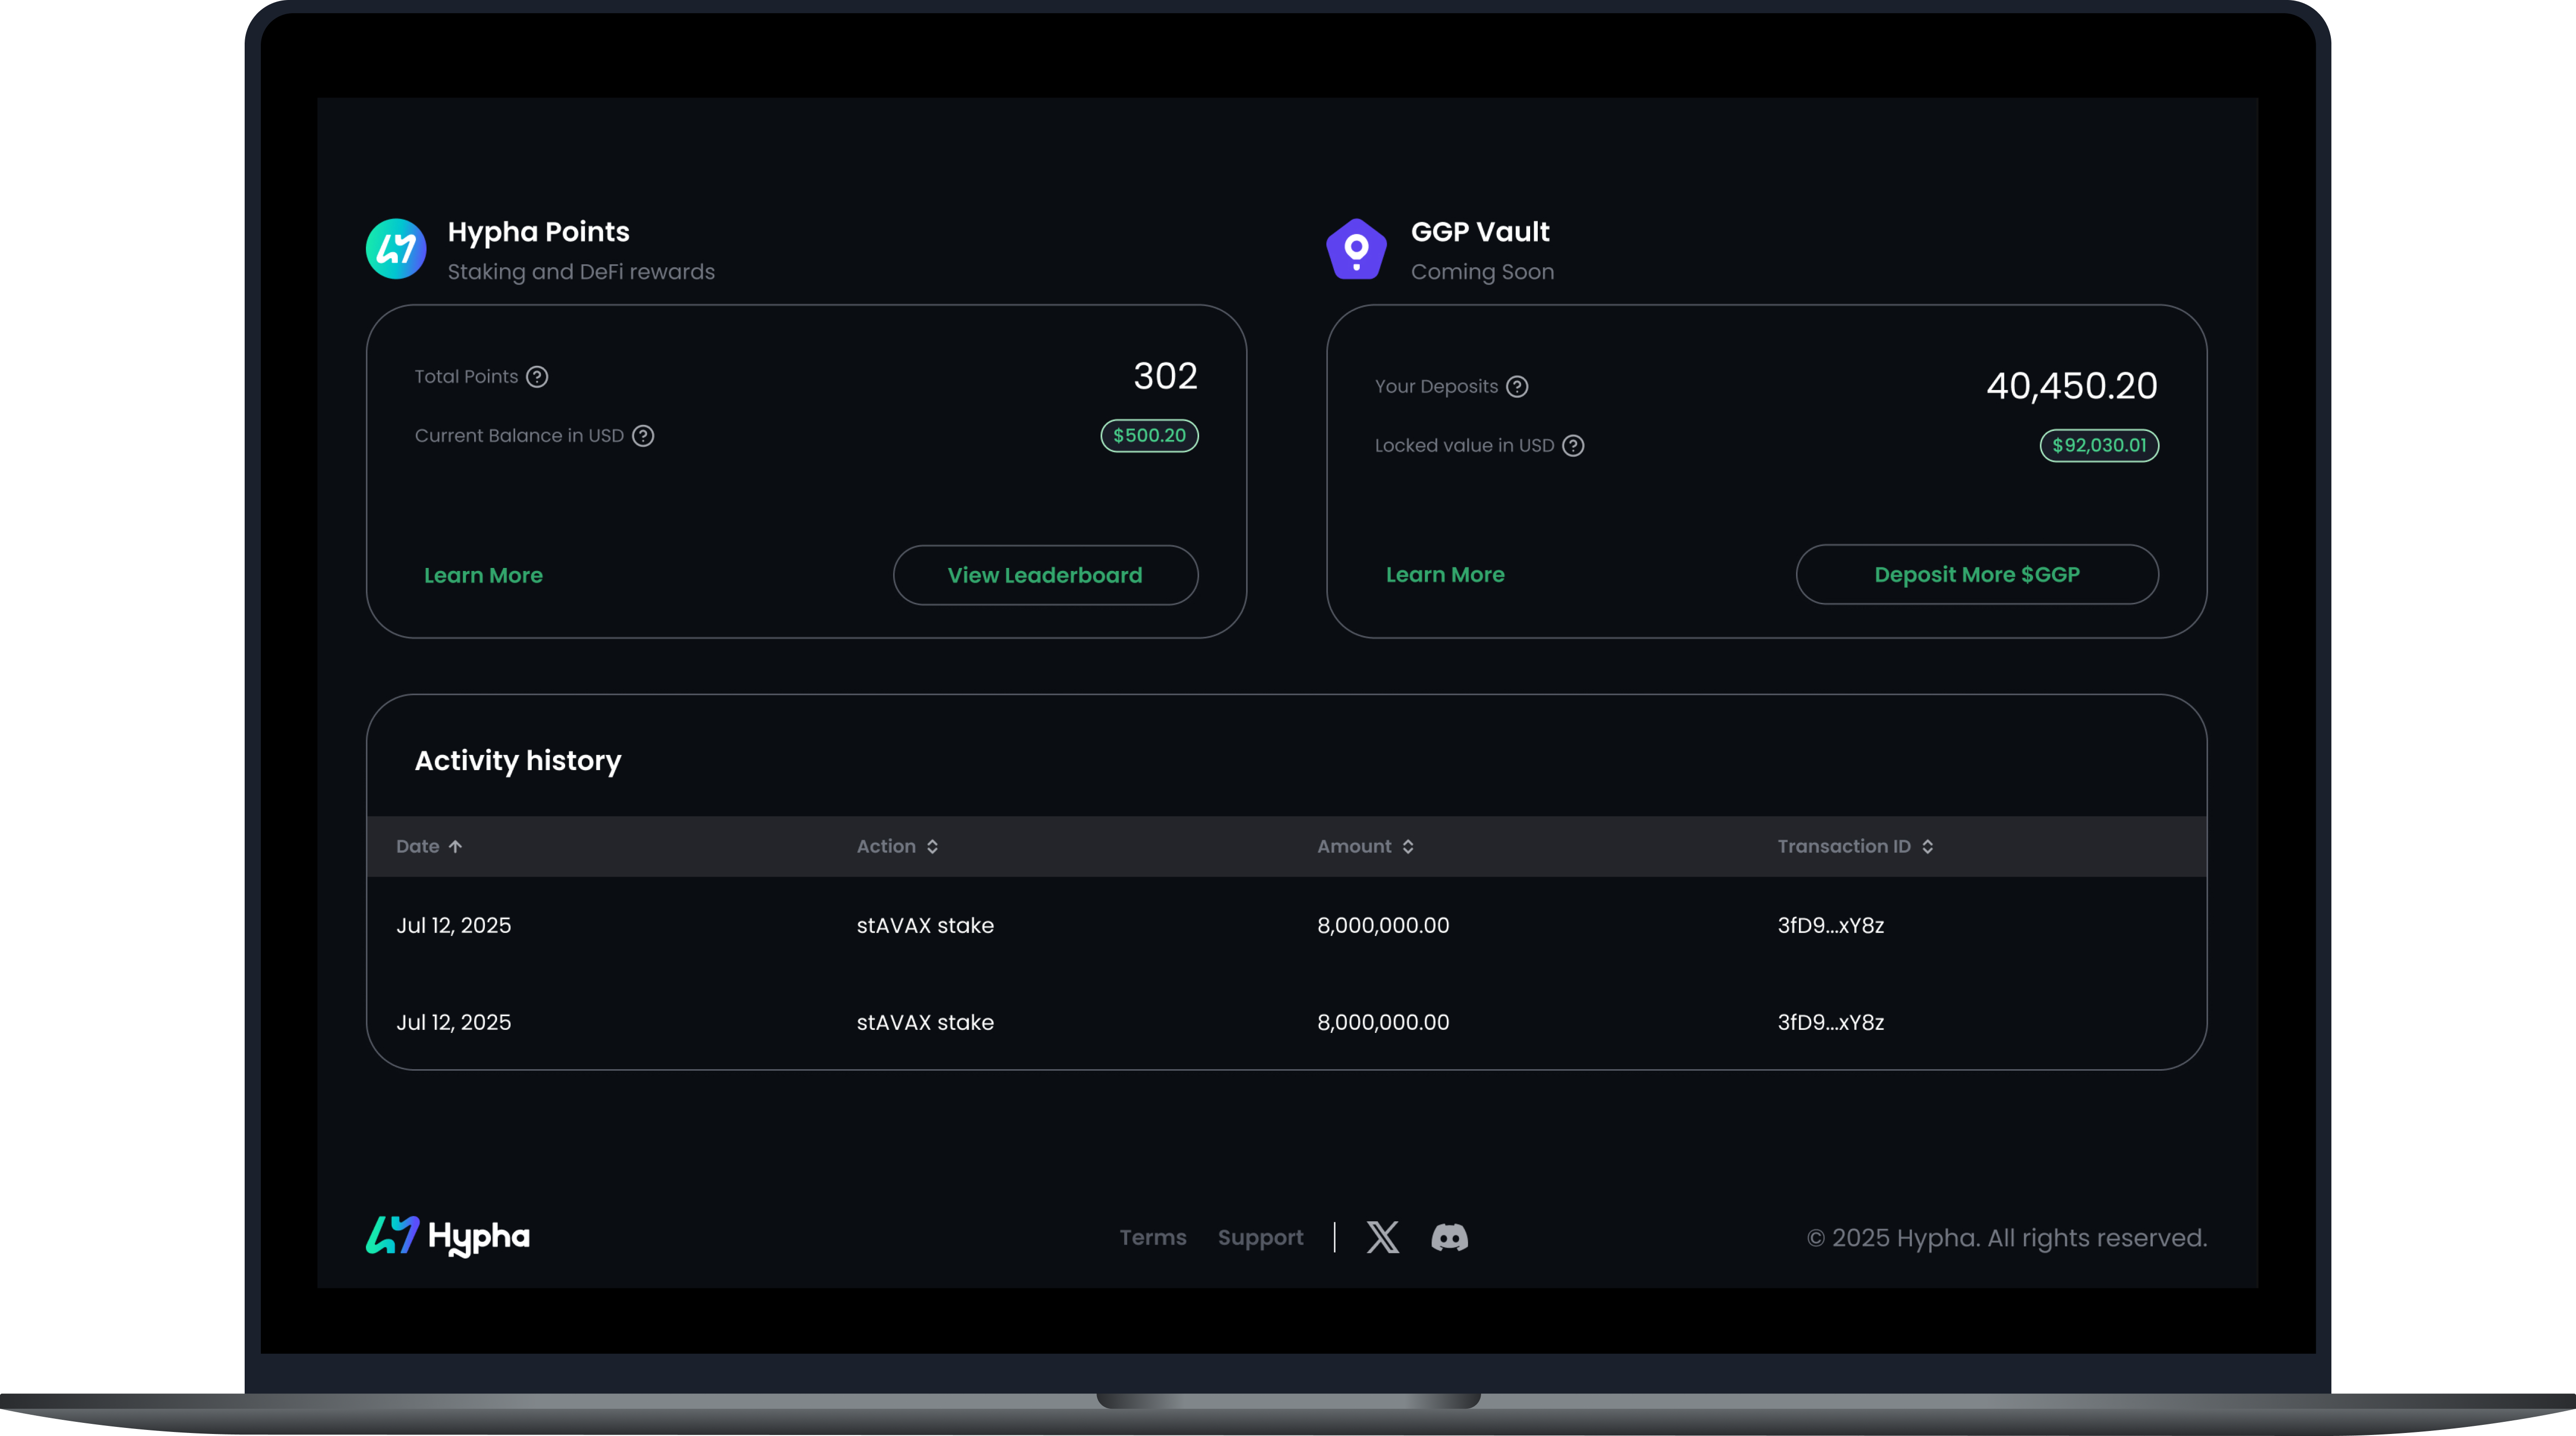Click Current Balance in USD help icon
Image resolution: width=2576 pixels, height=1436 pixels.
(x=643, y=436)
